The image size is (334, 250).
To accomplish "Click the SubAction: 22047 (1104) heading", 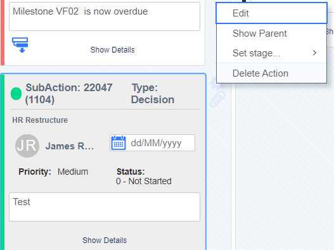I will click(x=69, y=94).
